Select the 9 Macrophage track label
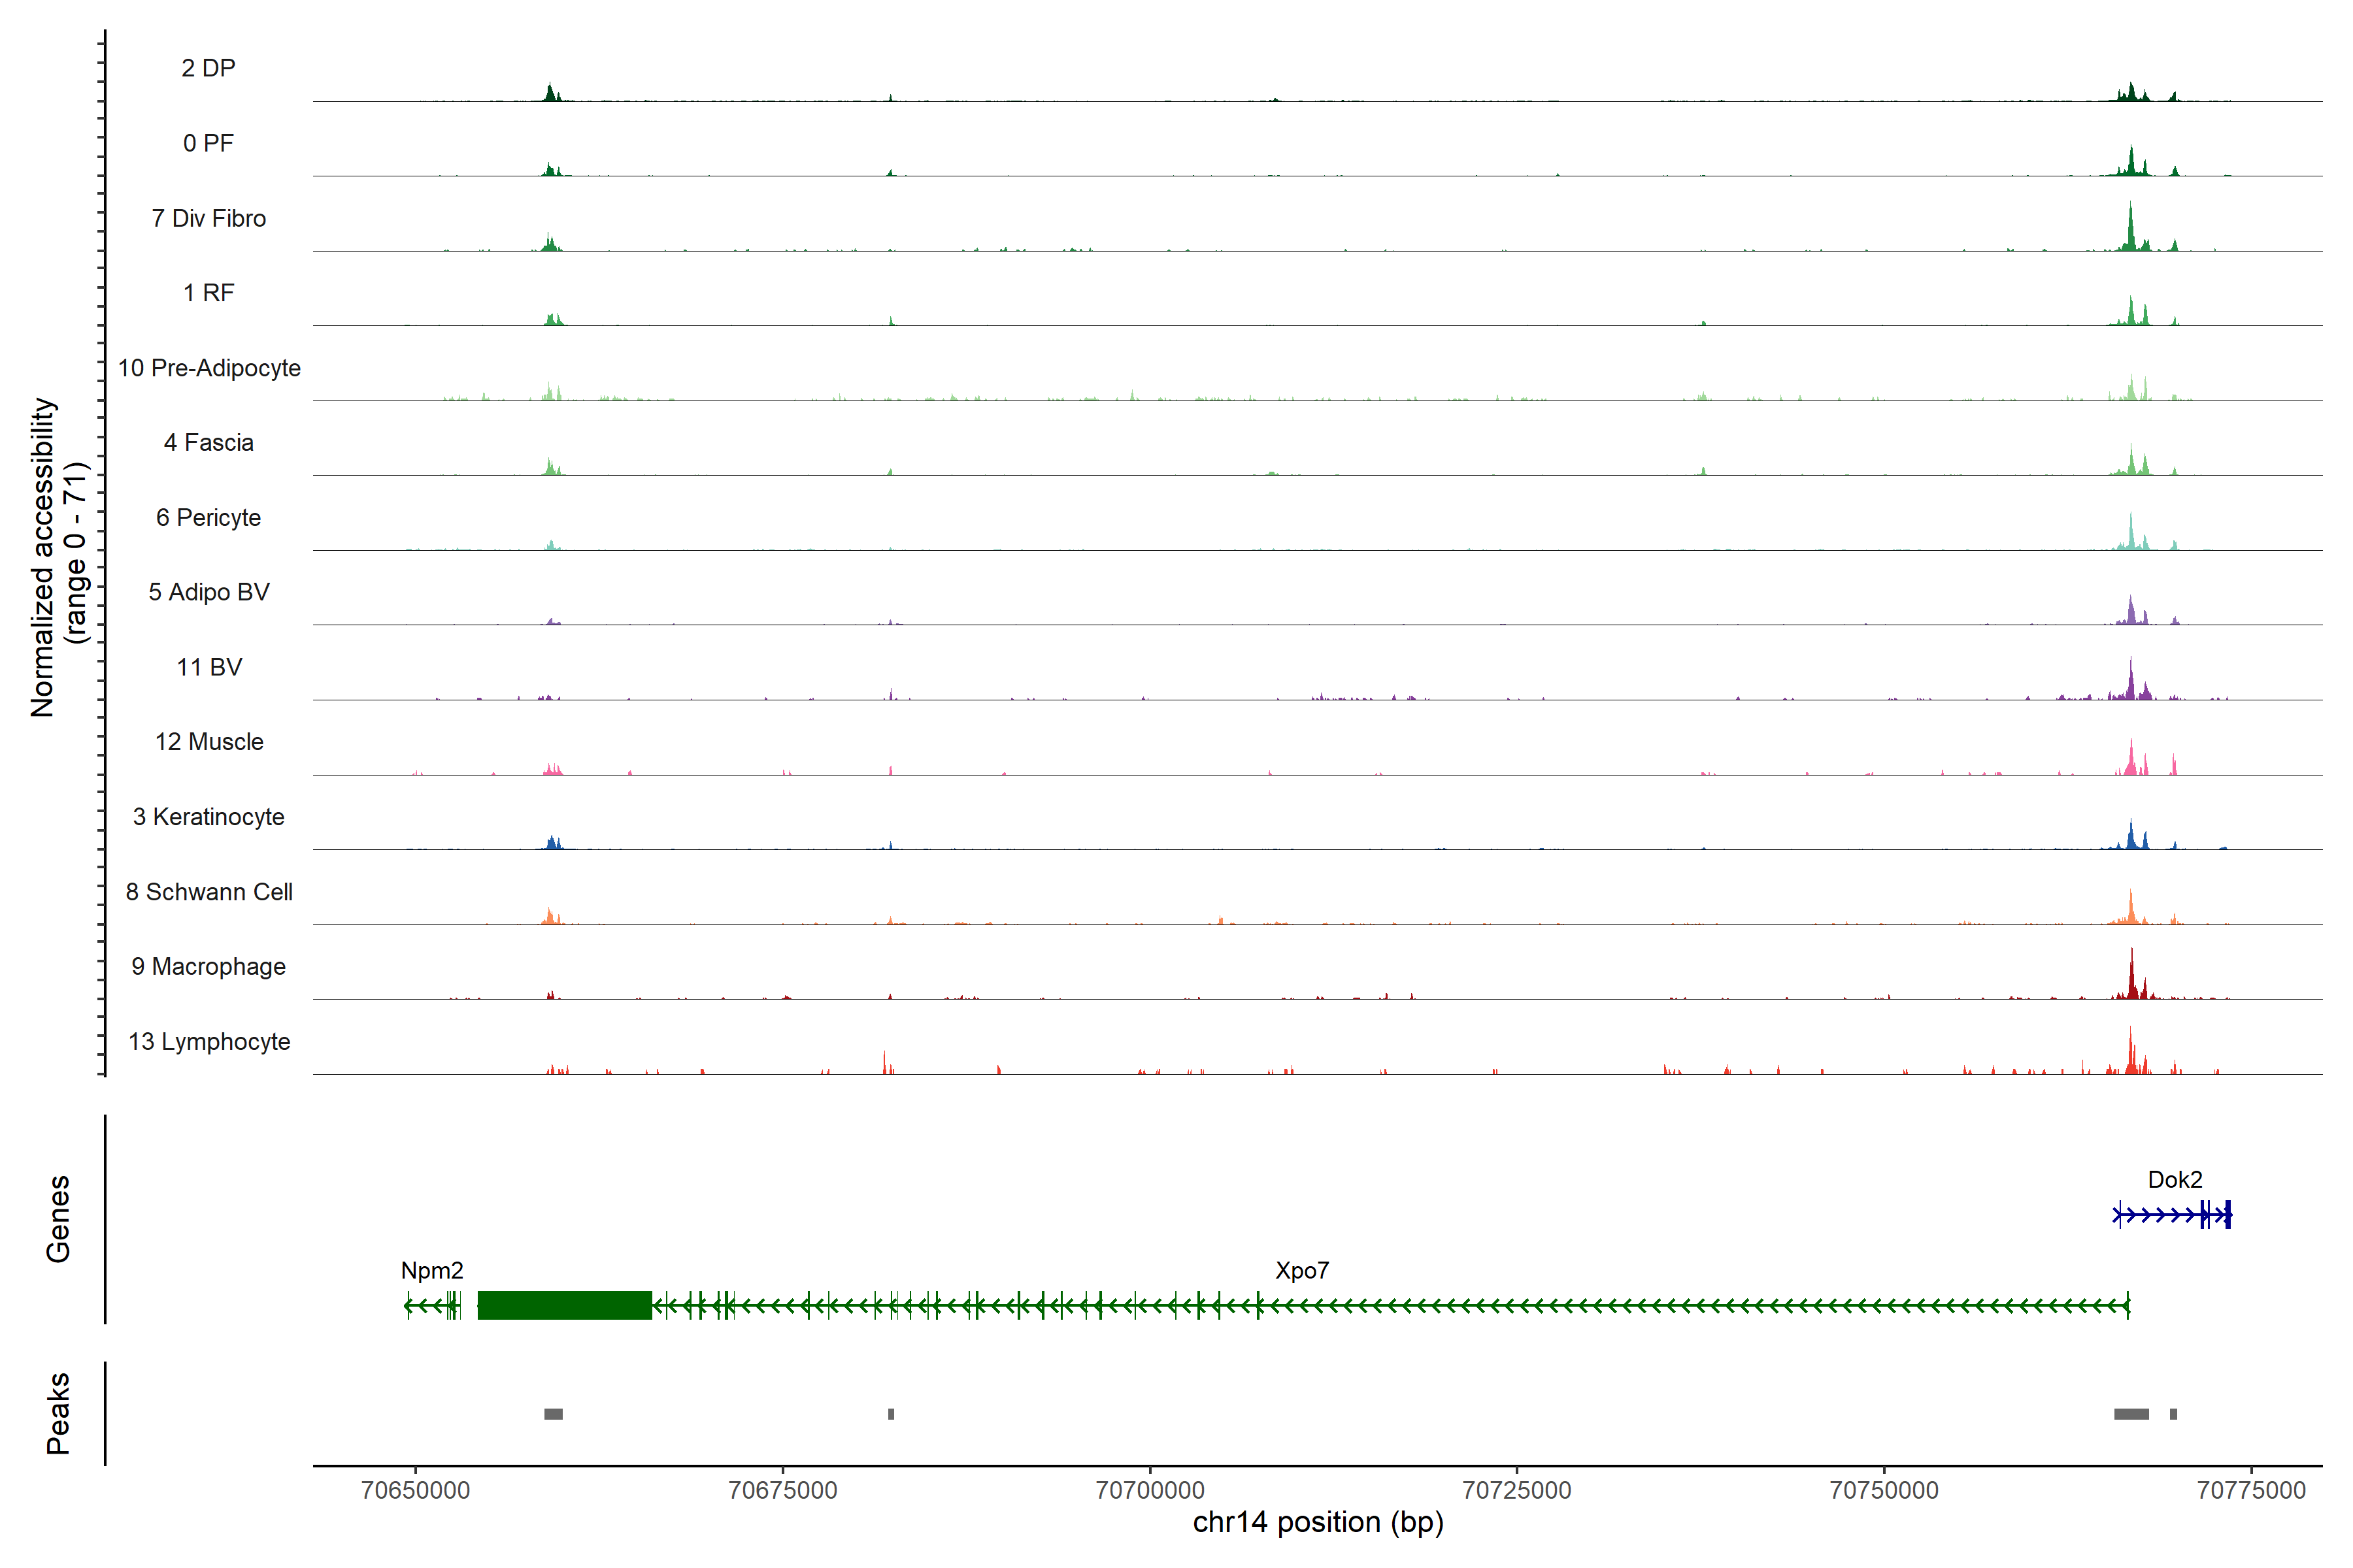The image size is (2353, 1568). coord(208,967)
